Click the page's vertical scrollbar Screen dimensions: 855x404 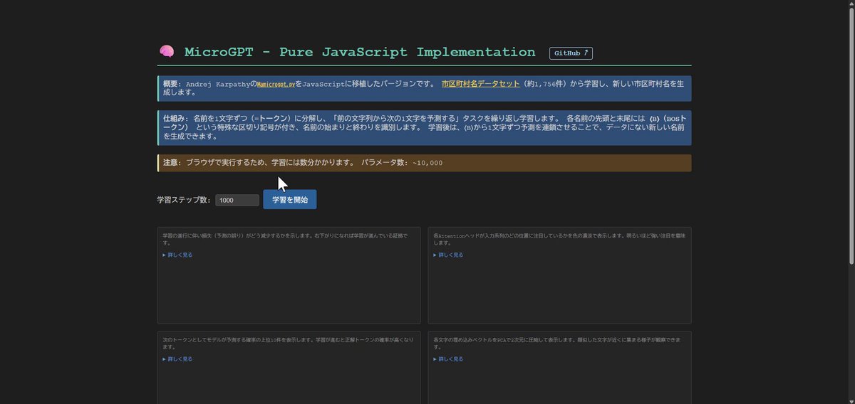pos(851,135)
